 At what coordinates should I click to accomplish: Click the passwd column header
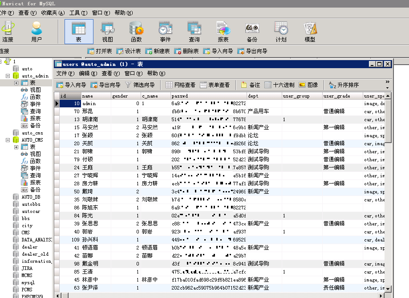[208, 96]
